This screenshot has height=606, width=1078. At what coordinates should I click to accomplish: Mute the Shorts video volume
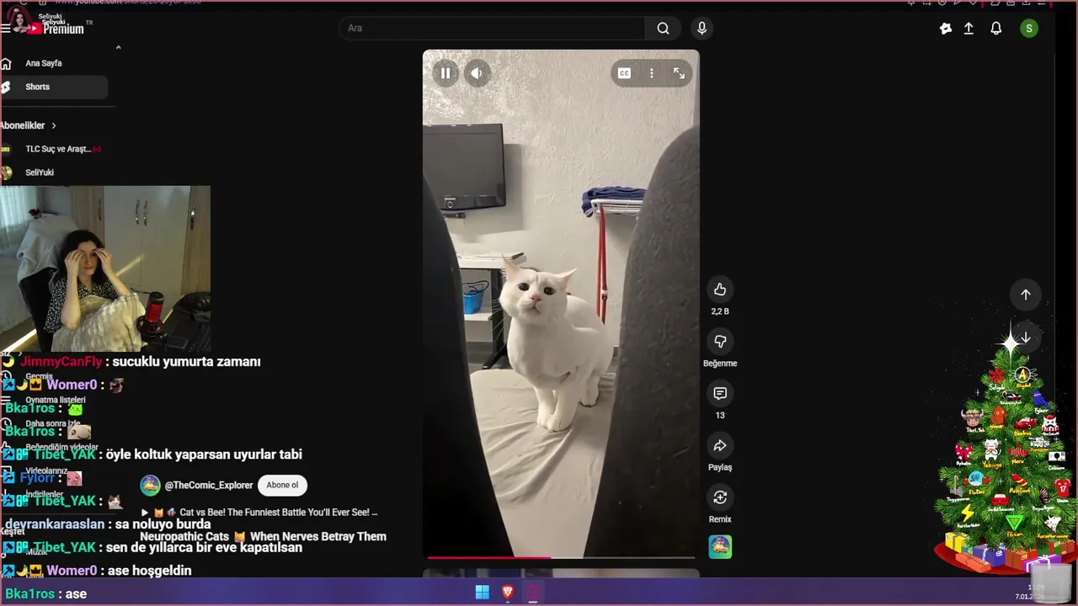click(477, 73)
